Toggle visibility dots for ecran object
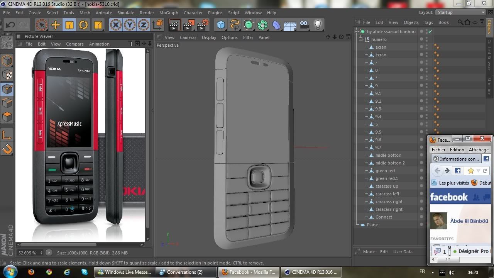Image resolution: width=494 pixels, height=278 pixels. (426, 47)
